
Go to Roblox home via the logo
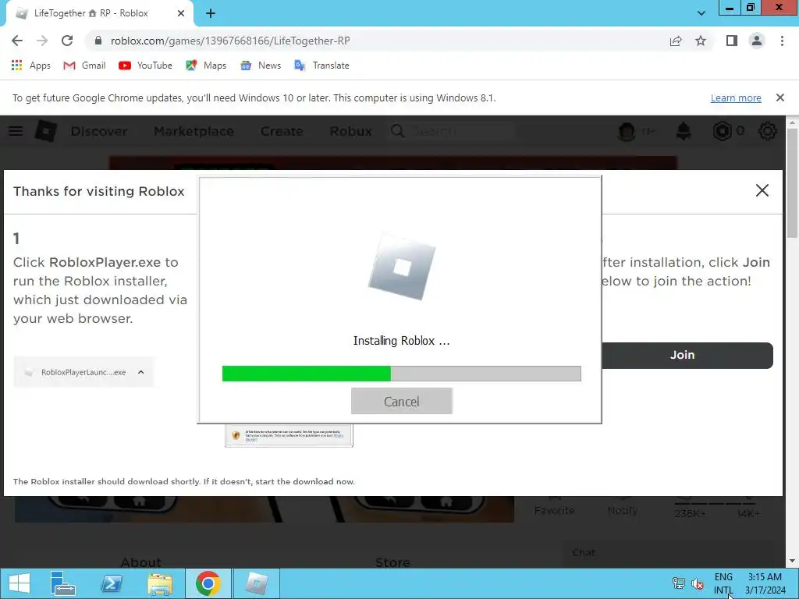pos(46,131)
